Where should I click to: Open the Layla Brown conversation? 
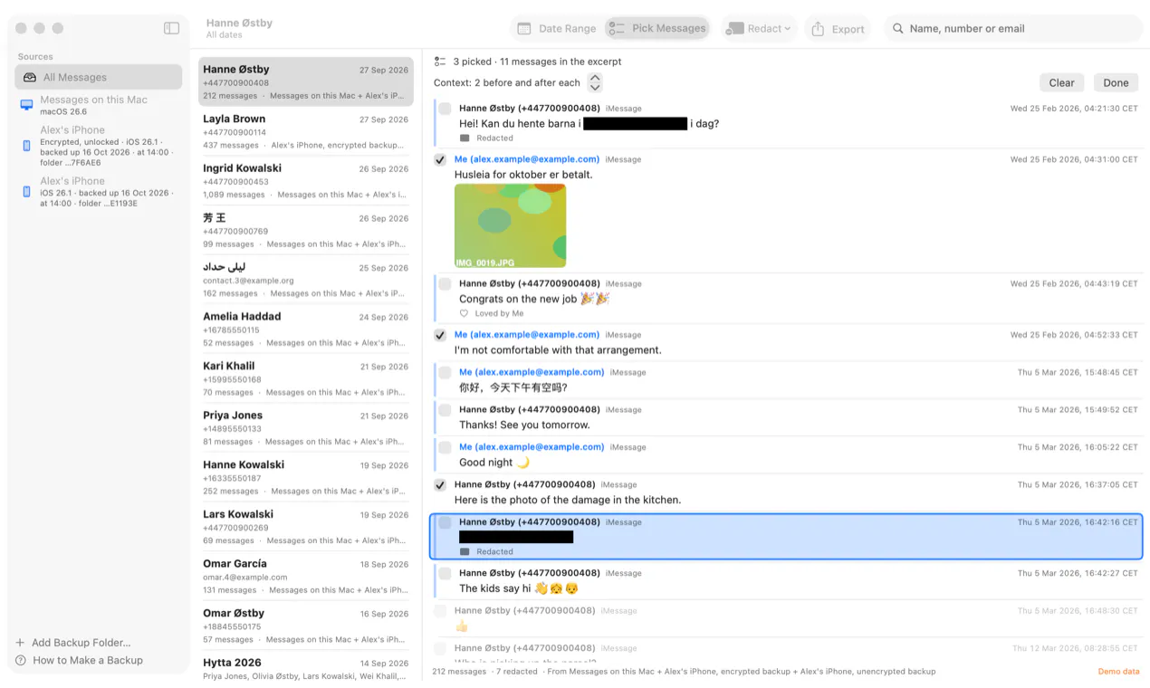pyautogui.click(x=305, y=131)
